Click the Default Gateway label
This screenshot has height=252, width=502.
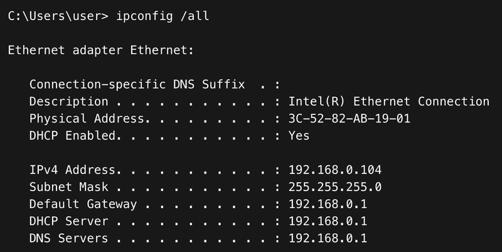tap(83, 204)
